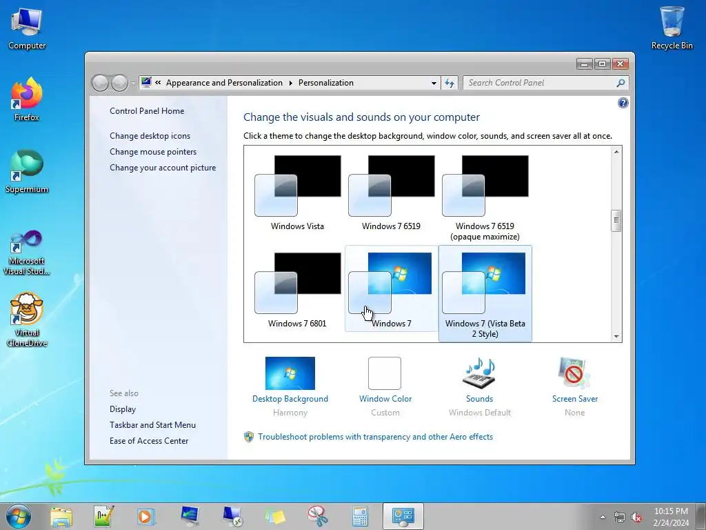
Task: Go to Control Panel Home
Action: point(147,111)
